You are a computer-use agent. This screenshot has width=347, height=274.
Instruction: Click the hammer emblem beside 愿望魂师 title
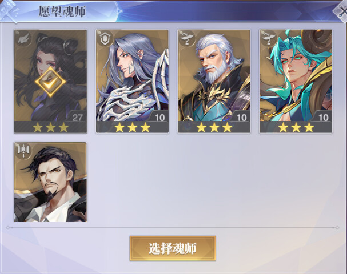click(9, 11)
